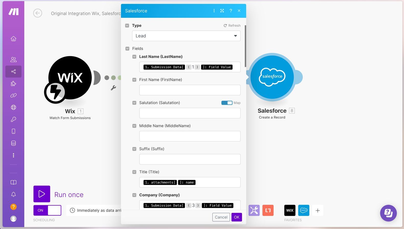404x229 pixels.
Task: Go to the Home dashboard icon
Action: [14, 39]
